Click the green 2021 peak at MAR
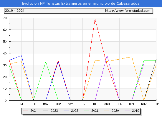The image size is (162, 118). pos(46,61)
